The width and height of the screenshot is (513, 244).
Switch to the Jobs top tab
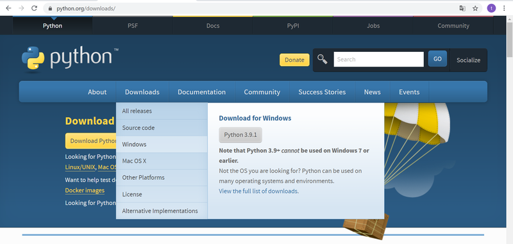[373, 26]
